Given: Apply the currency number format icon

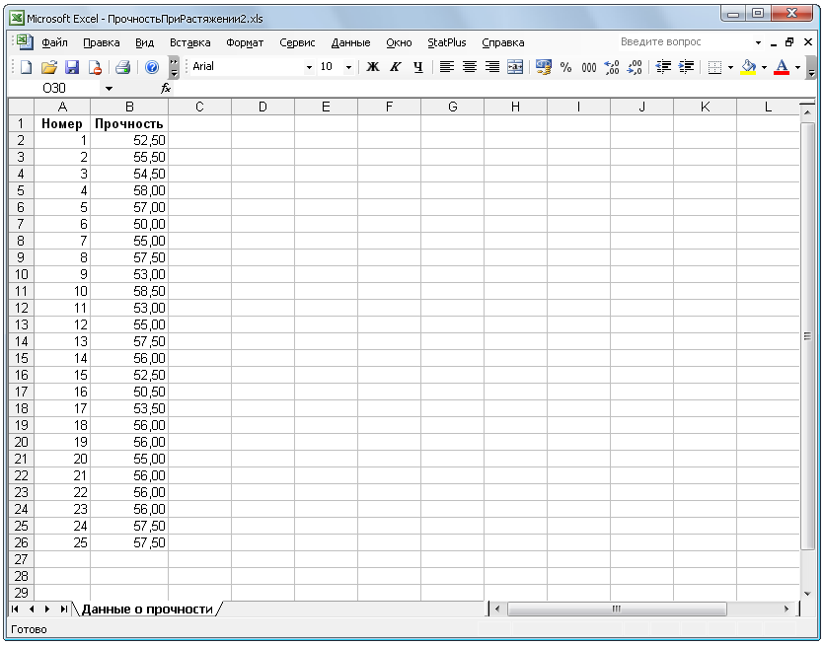Looking at the screenshot, I should (544, 67).
